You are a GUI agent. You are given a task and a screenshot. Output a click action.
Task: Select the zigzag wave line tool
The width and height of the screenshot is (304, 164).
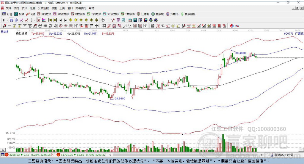pos(129,26)
